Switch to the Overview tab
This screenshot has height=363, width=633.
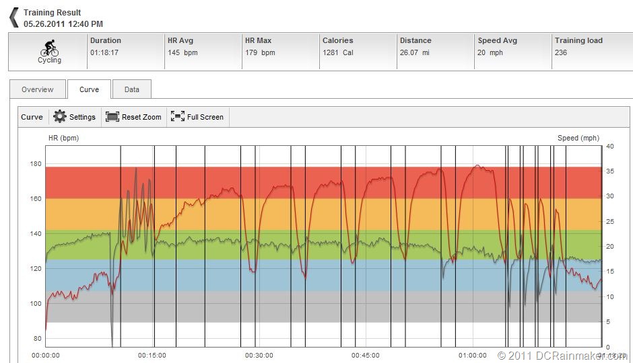pos(38,89)
